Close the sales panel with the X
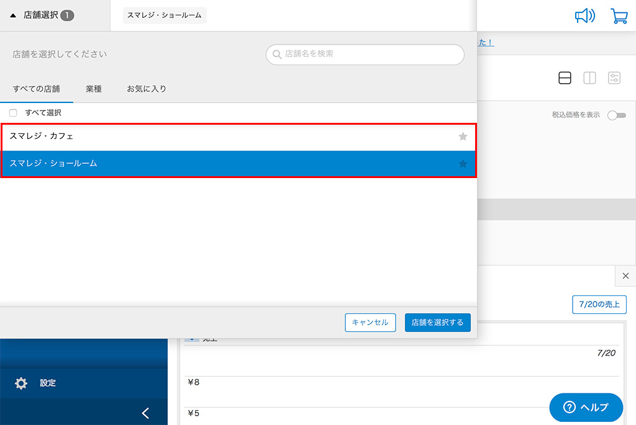This screenshot has width=636, height=425. click(625, 276)
